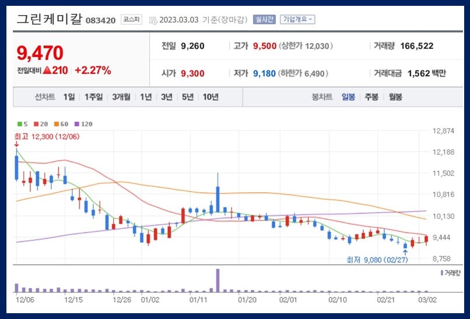The height and width of the screenshot is (319, 470).
Task: Click the 2023.03.03 기준(장마감) date text
Action: 204,20
